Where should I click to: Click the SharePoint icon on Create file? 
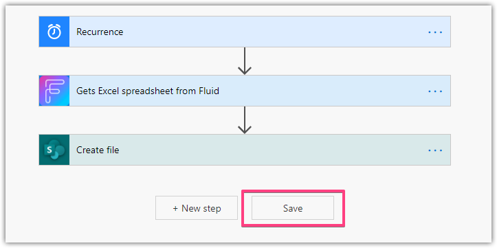pyautogui.click(x=54, y=150)
